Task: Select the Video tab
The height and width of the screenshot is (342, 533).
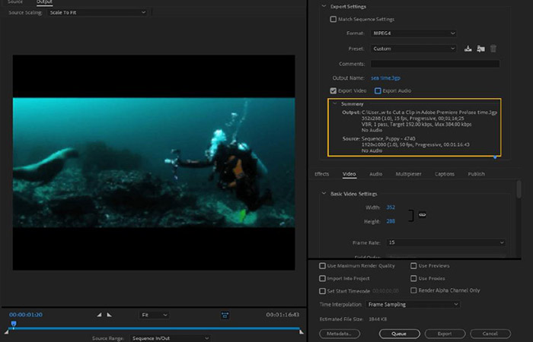Action: [349, 174]
